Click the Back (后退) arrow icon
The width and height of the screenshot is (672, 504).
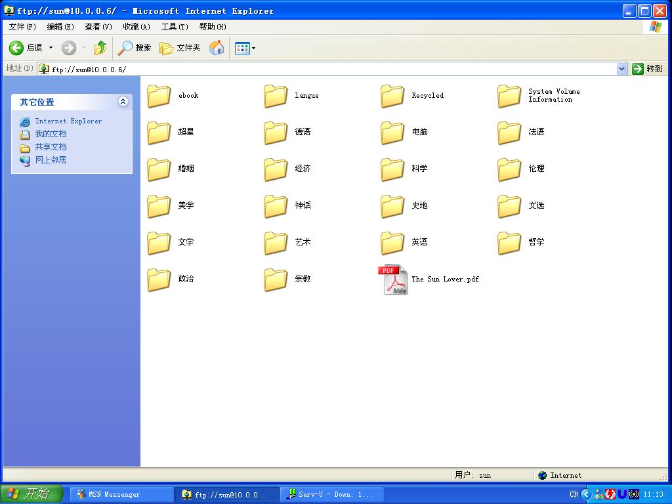16,48
